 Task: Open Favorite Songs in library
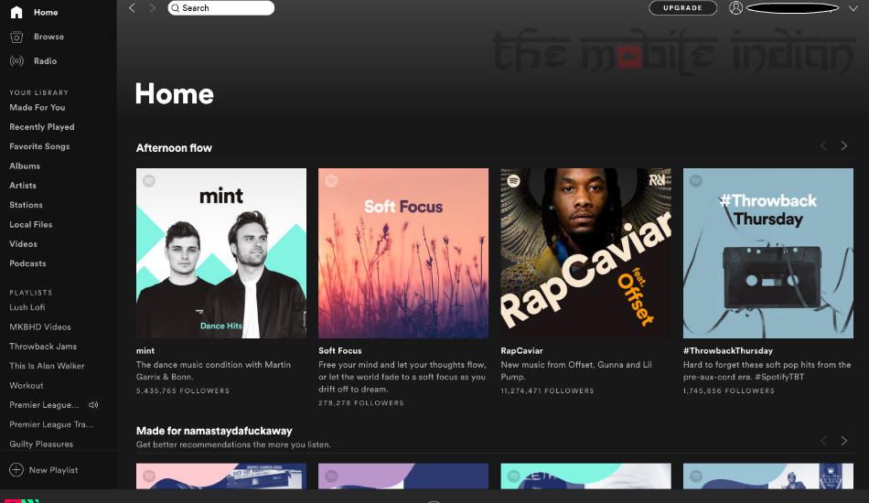pyautogui.click(x=39, y=146)
